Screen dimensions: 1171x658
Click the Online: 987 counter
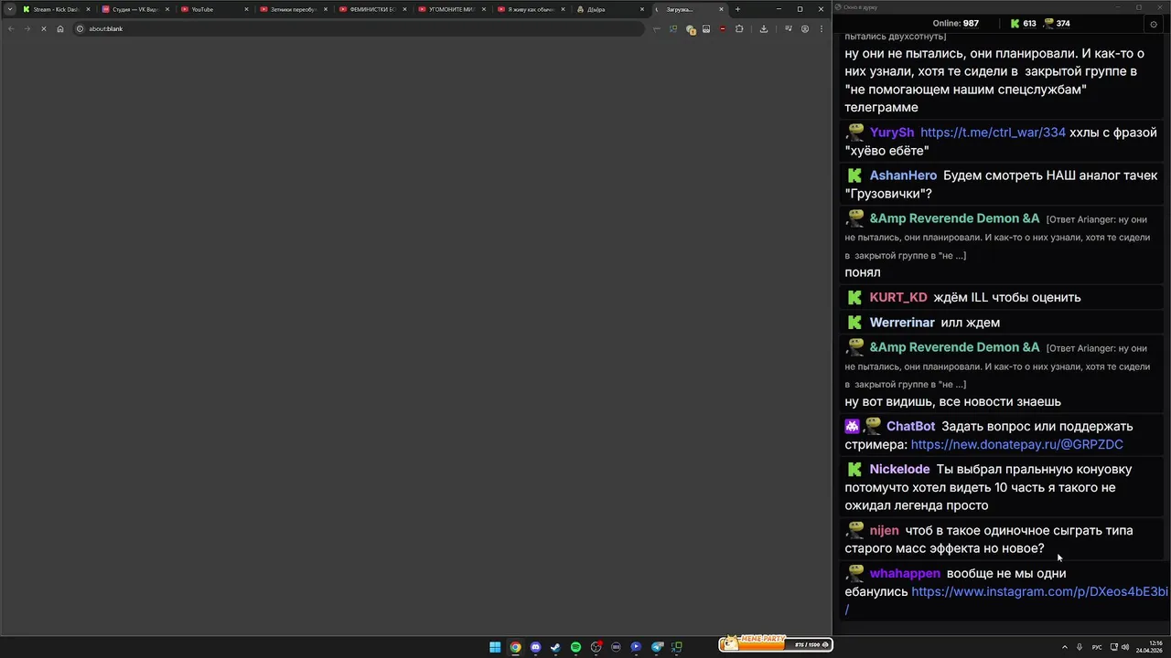click(955, 24)
